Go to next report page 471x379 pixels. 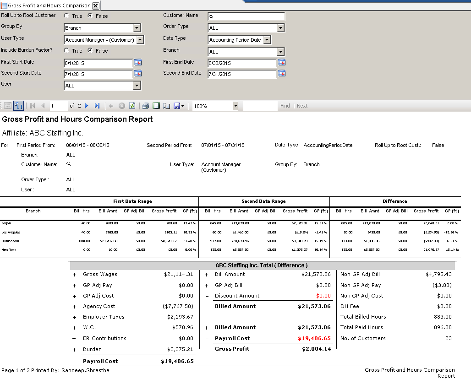point(87,106)
